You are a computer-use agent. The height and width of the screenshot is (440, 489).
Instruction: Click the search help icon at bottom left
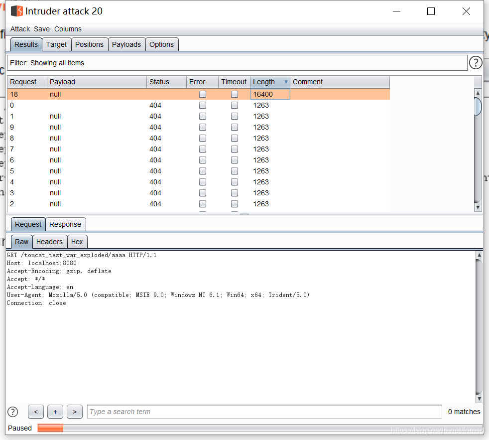[x=13, y=412]
